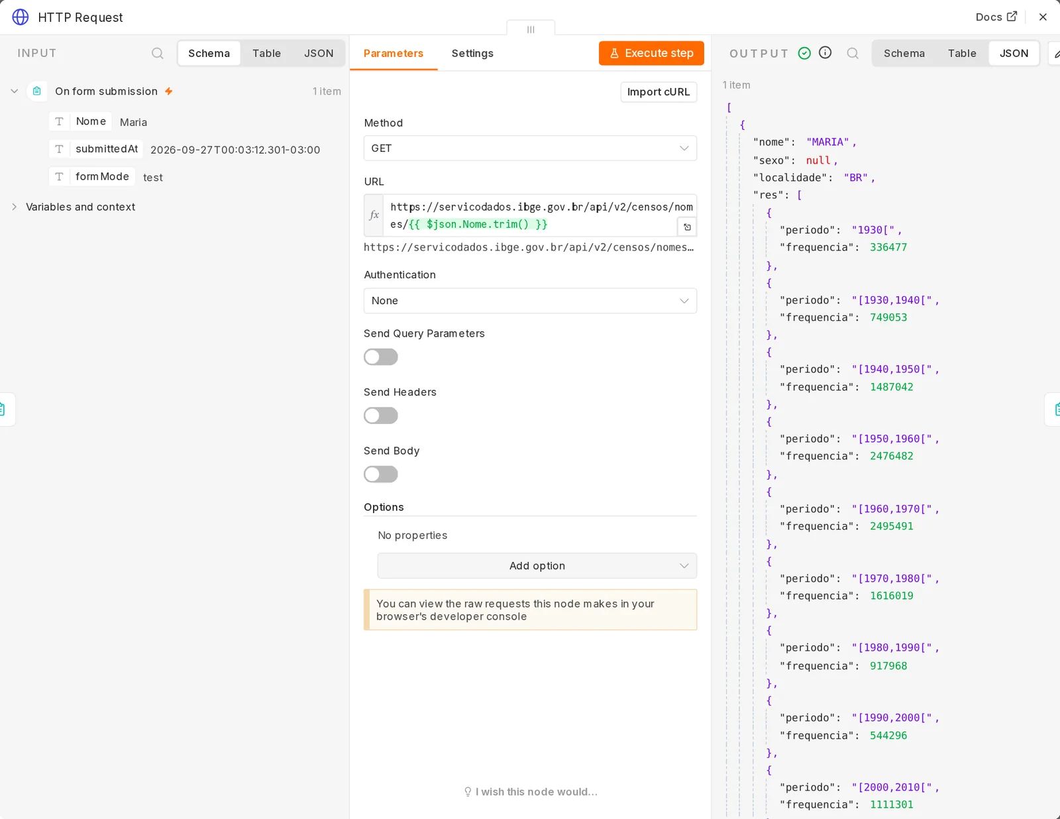Switch output view to JSON
The image size is (1060, 819).
tap(1014, 53)
